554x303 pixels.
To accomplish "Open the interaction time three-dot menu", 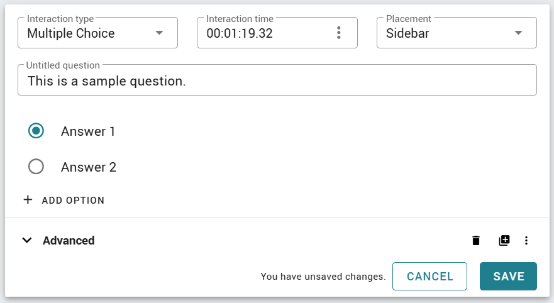I will coord(338,33).
